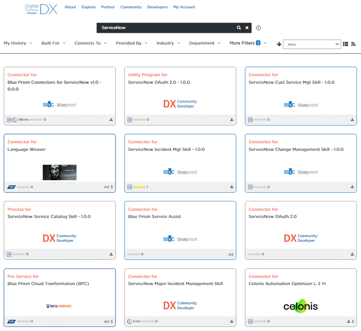The width and height of the screenshot is (361, 331).
Task: Open the My Account menu
Action: point(184,7)
